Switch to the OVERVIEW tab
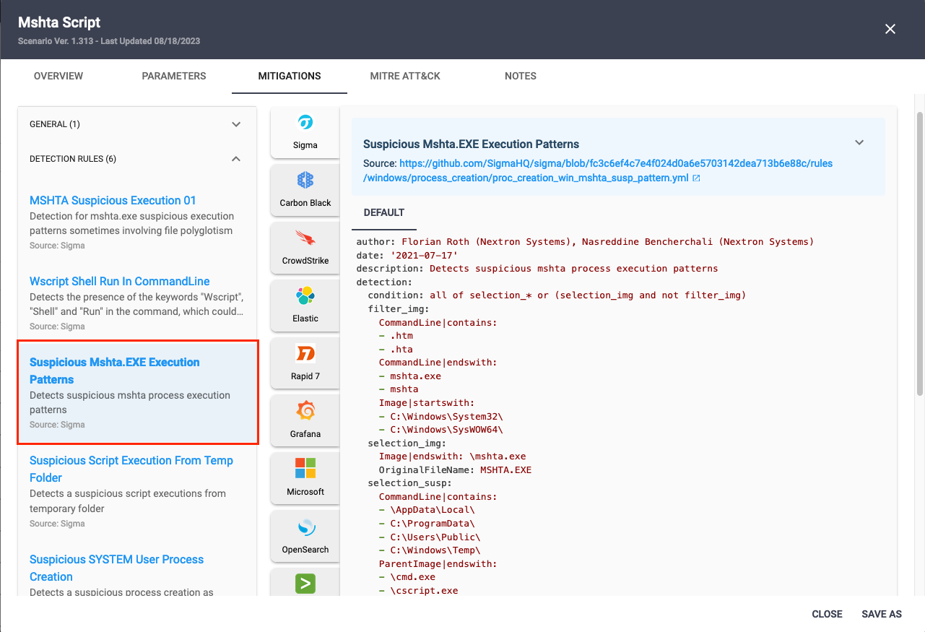The height and width of the screenshot is (632, 925). 58,76
